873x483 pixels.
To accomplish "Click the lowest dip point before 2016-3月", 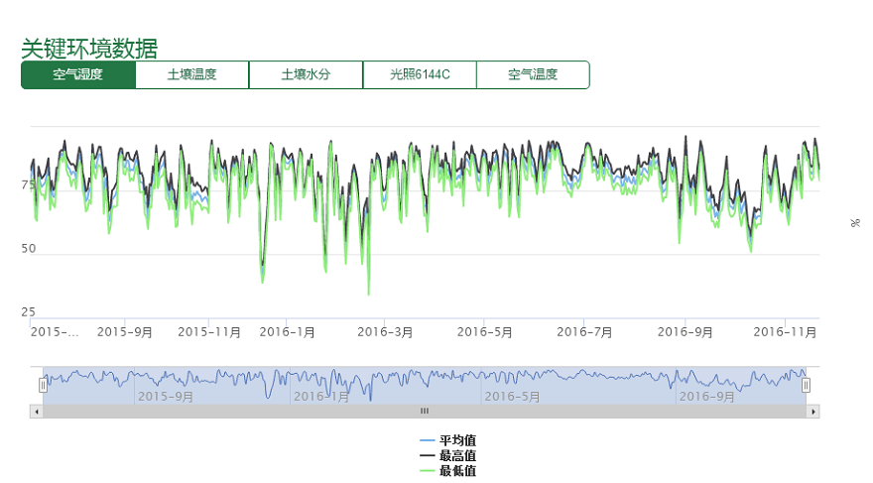I will 369,295.
